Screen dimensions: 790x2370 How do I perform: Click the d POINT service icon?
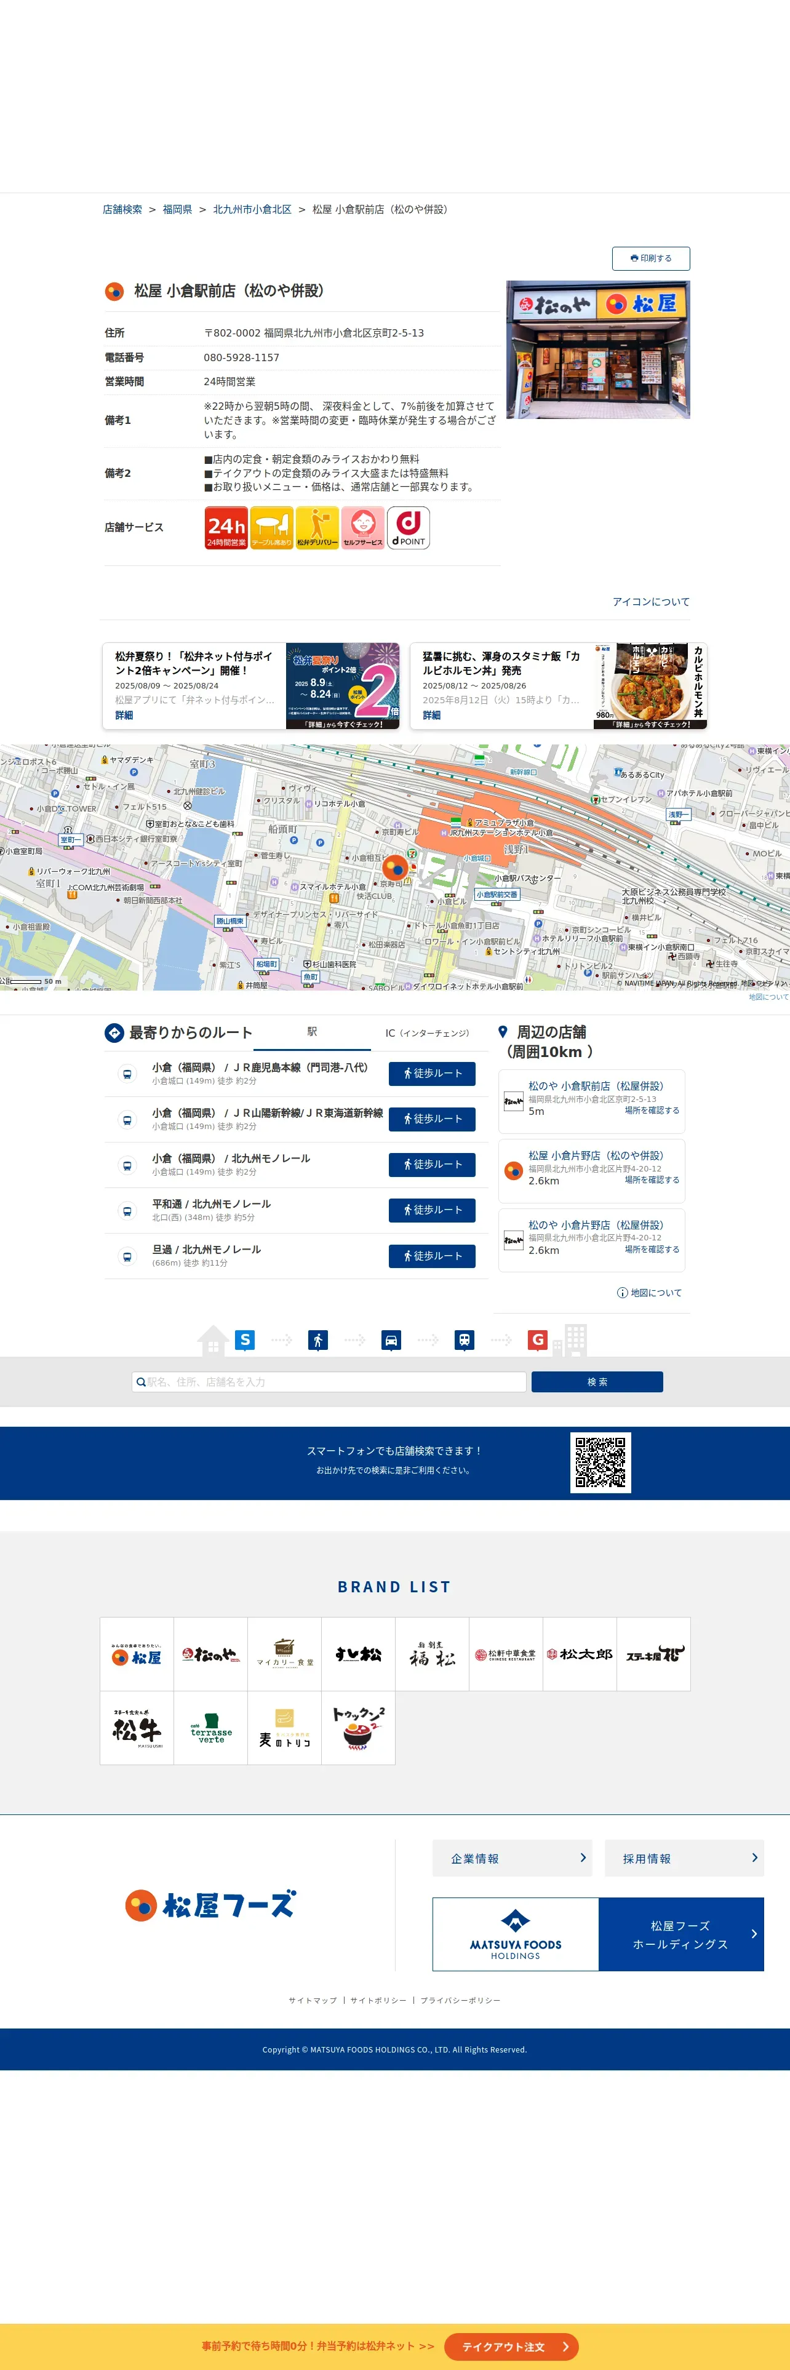pos(409,527)
